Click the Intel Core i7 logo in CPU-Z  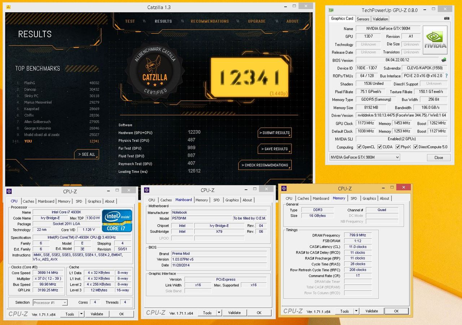coord(117,220)
